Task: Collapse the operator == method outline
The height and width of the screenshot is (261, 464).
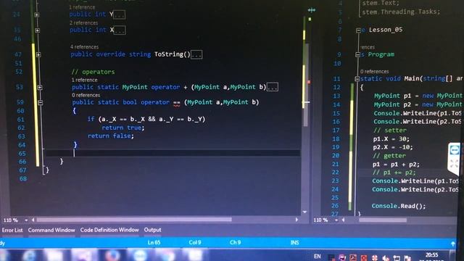Action: click(x=41, y=103)
